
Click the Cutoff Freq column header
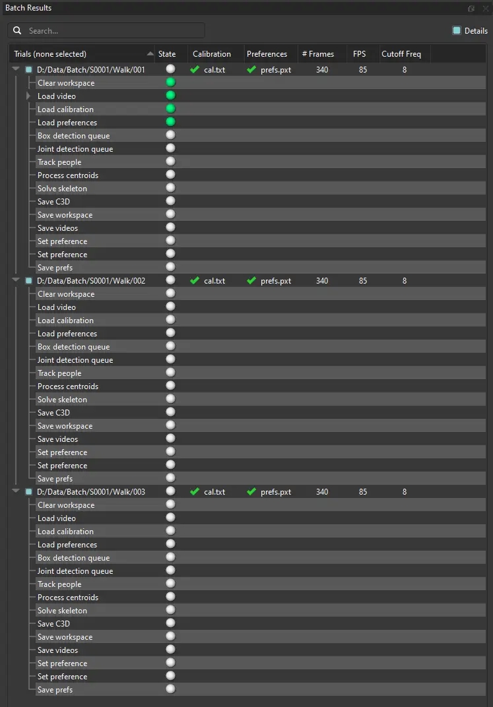(x=401, y=54)
